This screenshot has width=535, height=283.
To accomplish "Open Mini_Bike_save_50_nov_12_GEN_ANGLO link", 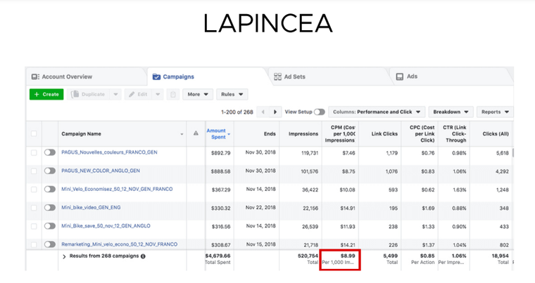I will click(x=106, y=226).
